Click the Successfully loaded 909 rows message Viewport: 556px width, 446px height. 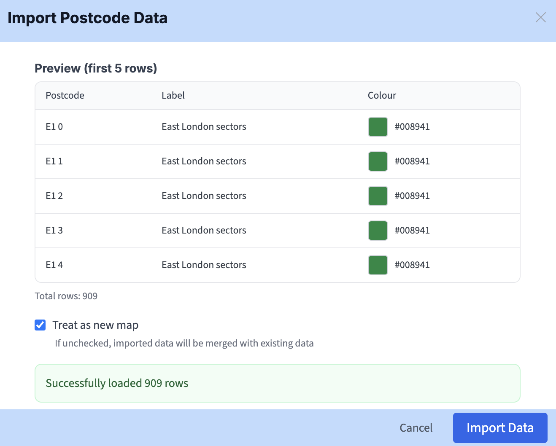117,383
